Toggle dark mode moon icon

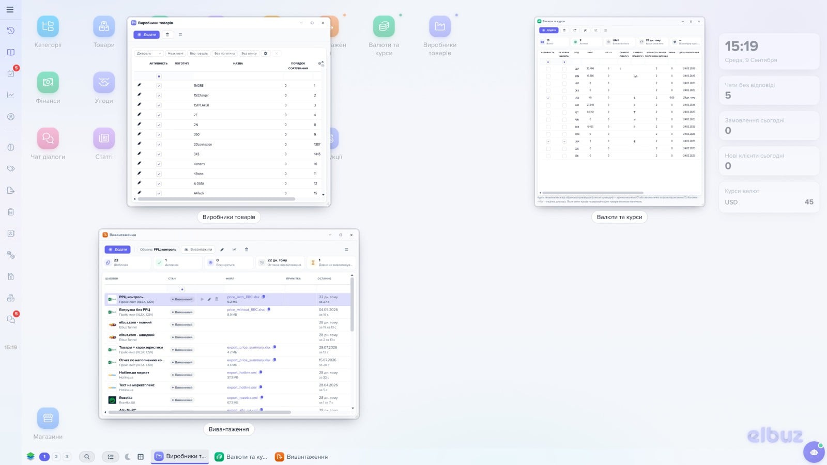pos(128,457)
